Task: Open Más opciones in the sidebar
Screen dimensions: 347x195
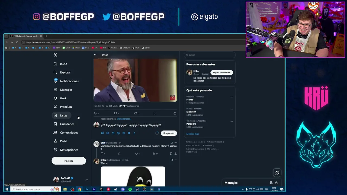Action: click(66, 150)
